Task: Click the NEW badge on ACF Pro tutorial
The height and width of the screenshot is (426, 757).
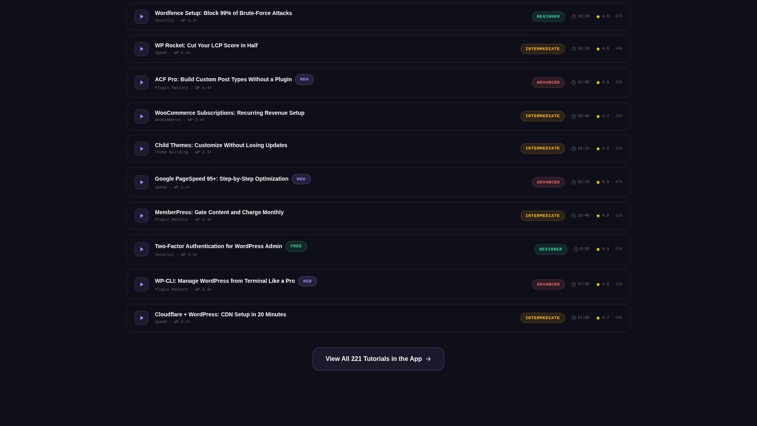Action: pyautogui.click(x=304, y=79)
